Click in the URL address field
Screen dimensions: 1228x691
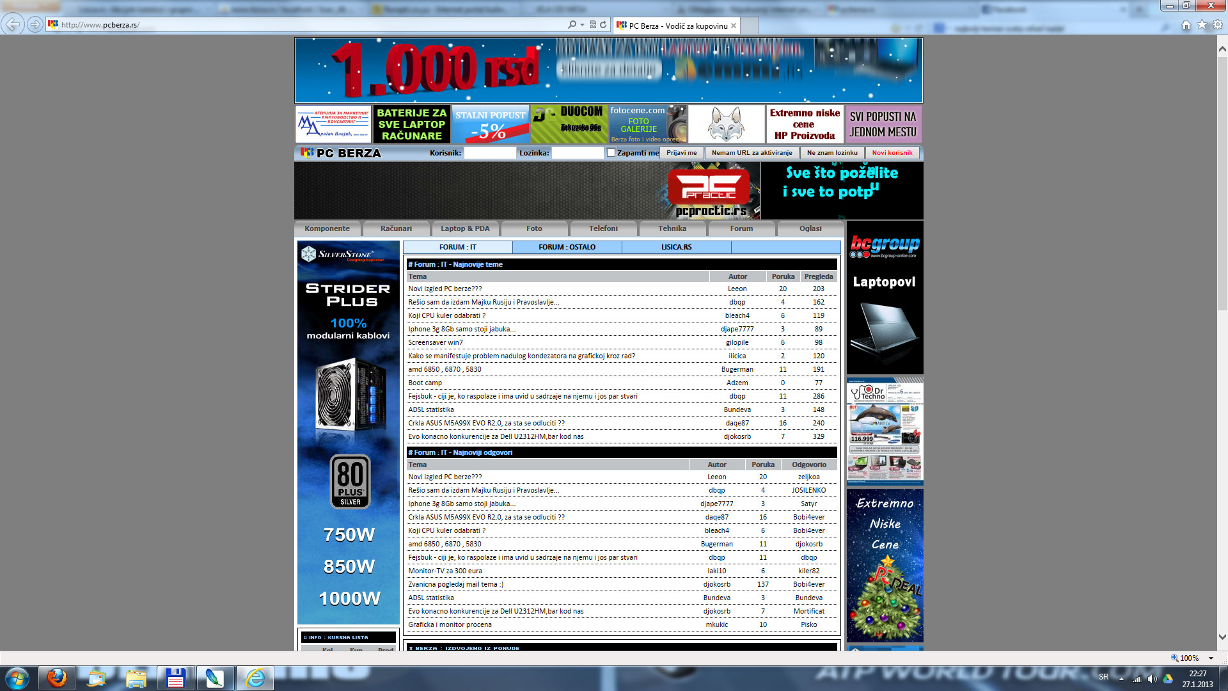[x=307, y=25]
